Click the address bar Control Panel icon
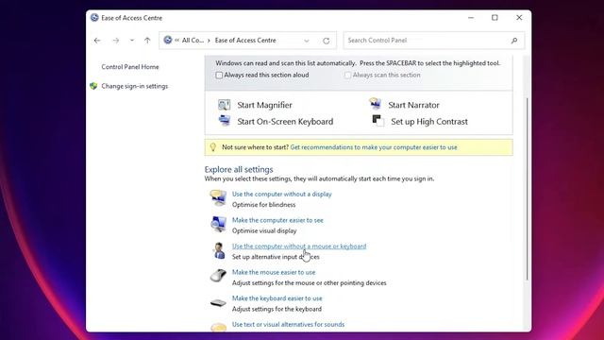 [168, 40]
